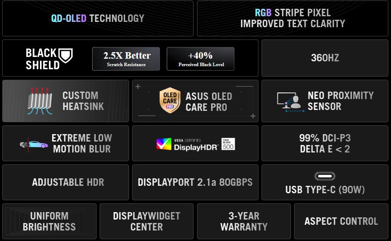Open the QD-OLED Technology tile

[x=97, y=18]
